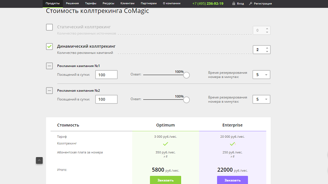The image size is (328, 184).
Task: Open the Продукты menu
Action: point(52,3)
